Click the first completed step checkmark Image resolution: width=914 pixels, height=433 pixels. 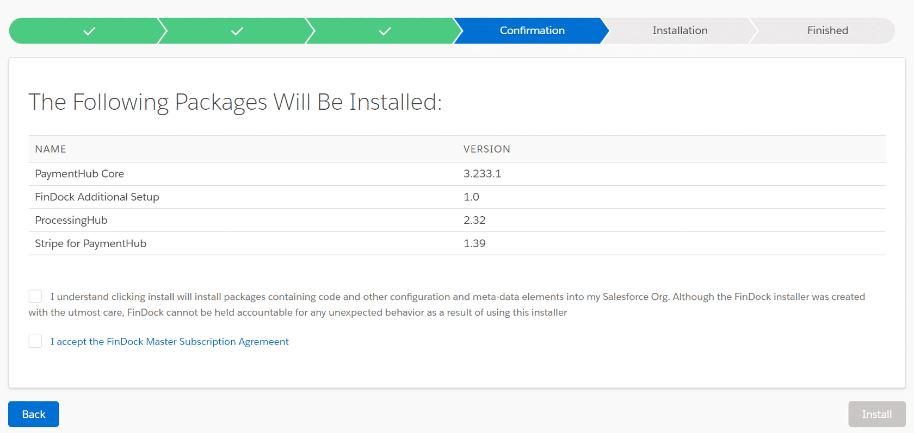[x=89, y=31]
